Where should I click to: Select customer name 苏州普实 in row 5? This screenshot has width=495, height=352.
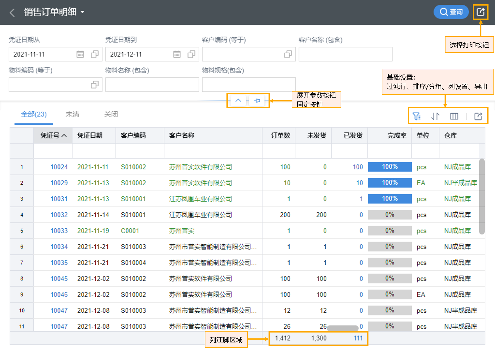[182, 231]
